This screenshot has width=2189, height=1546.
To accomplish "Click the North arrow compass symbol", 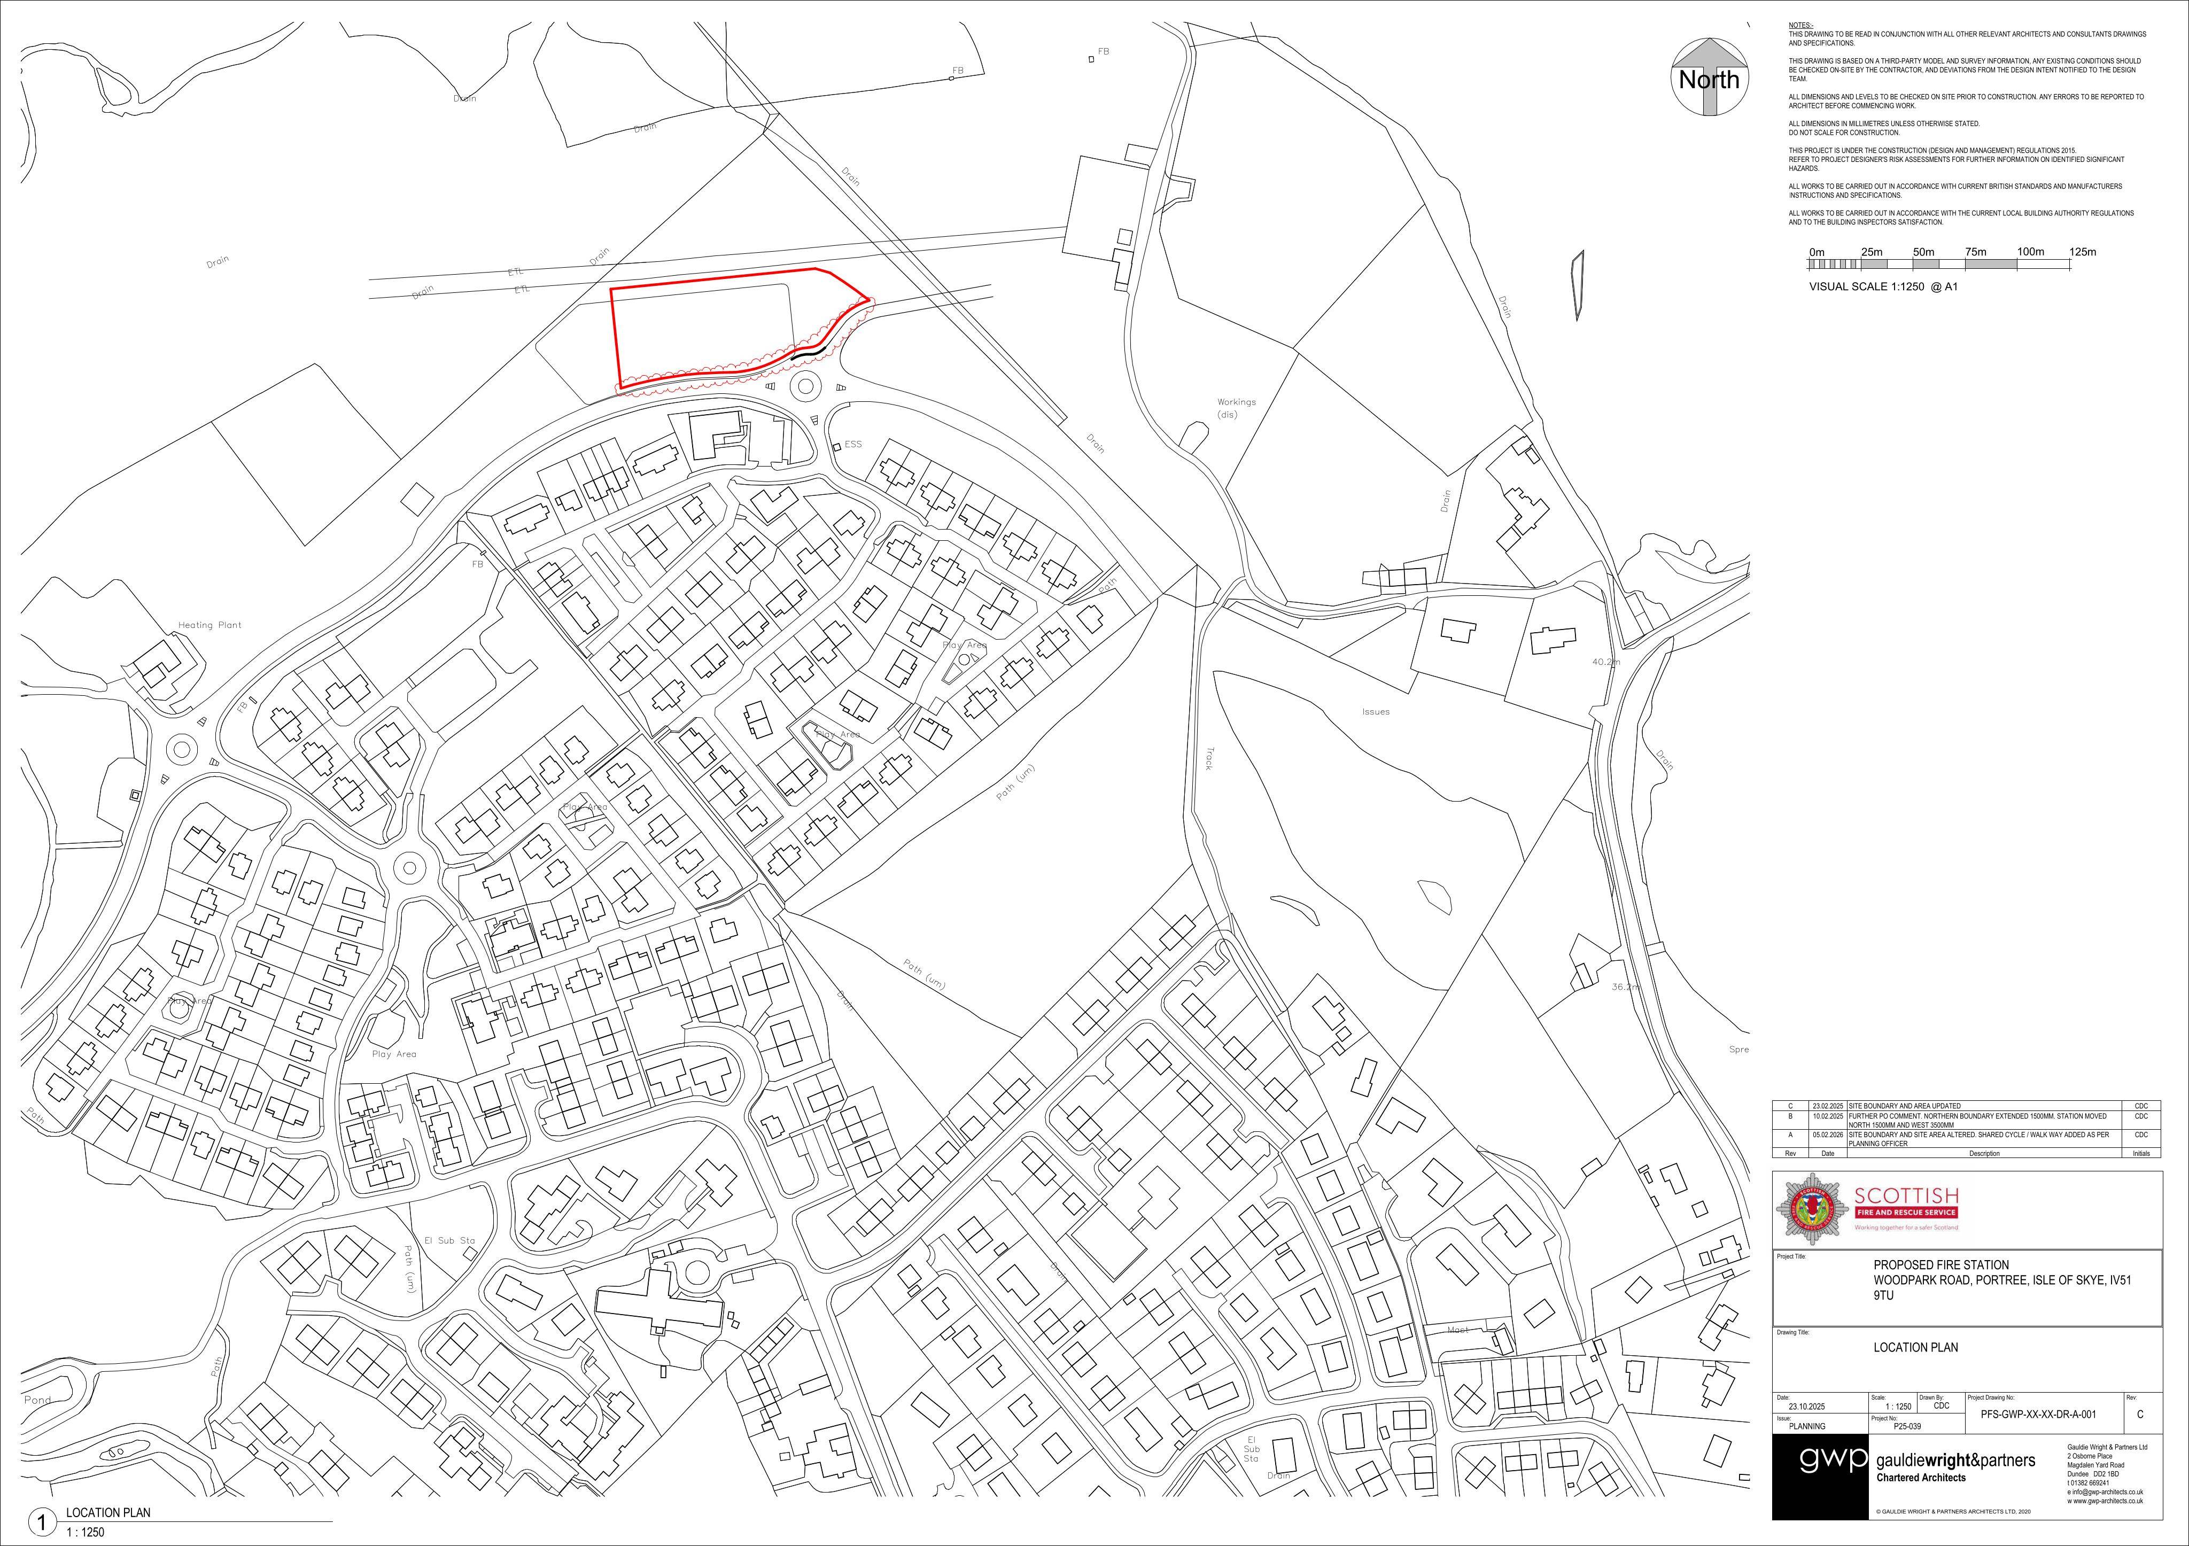I will [1709, 77].
